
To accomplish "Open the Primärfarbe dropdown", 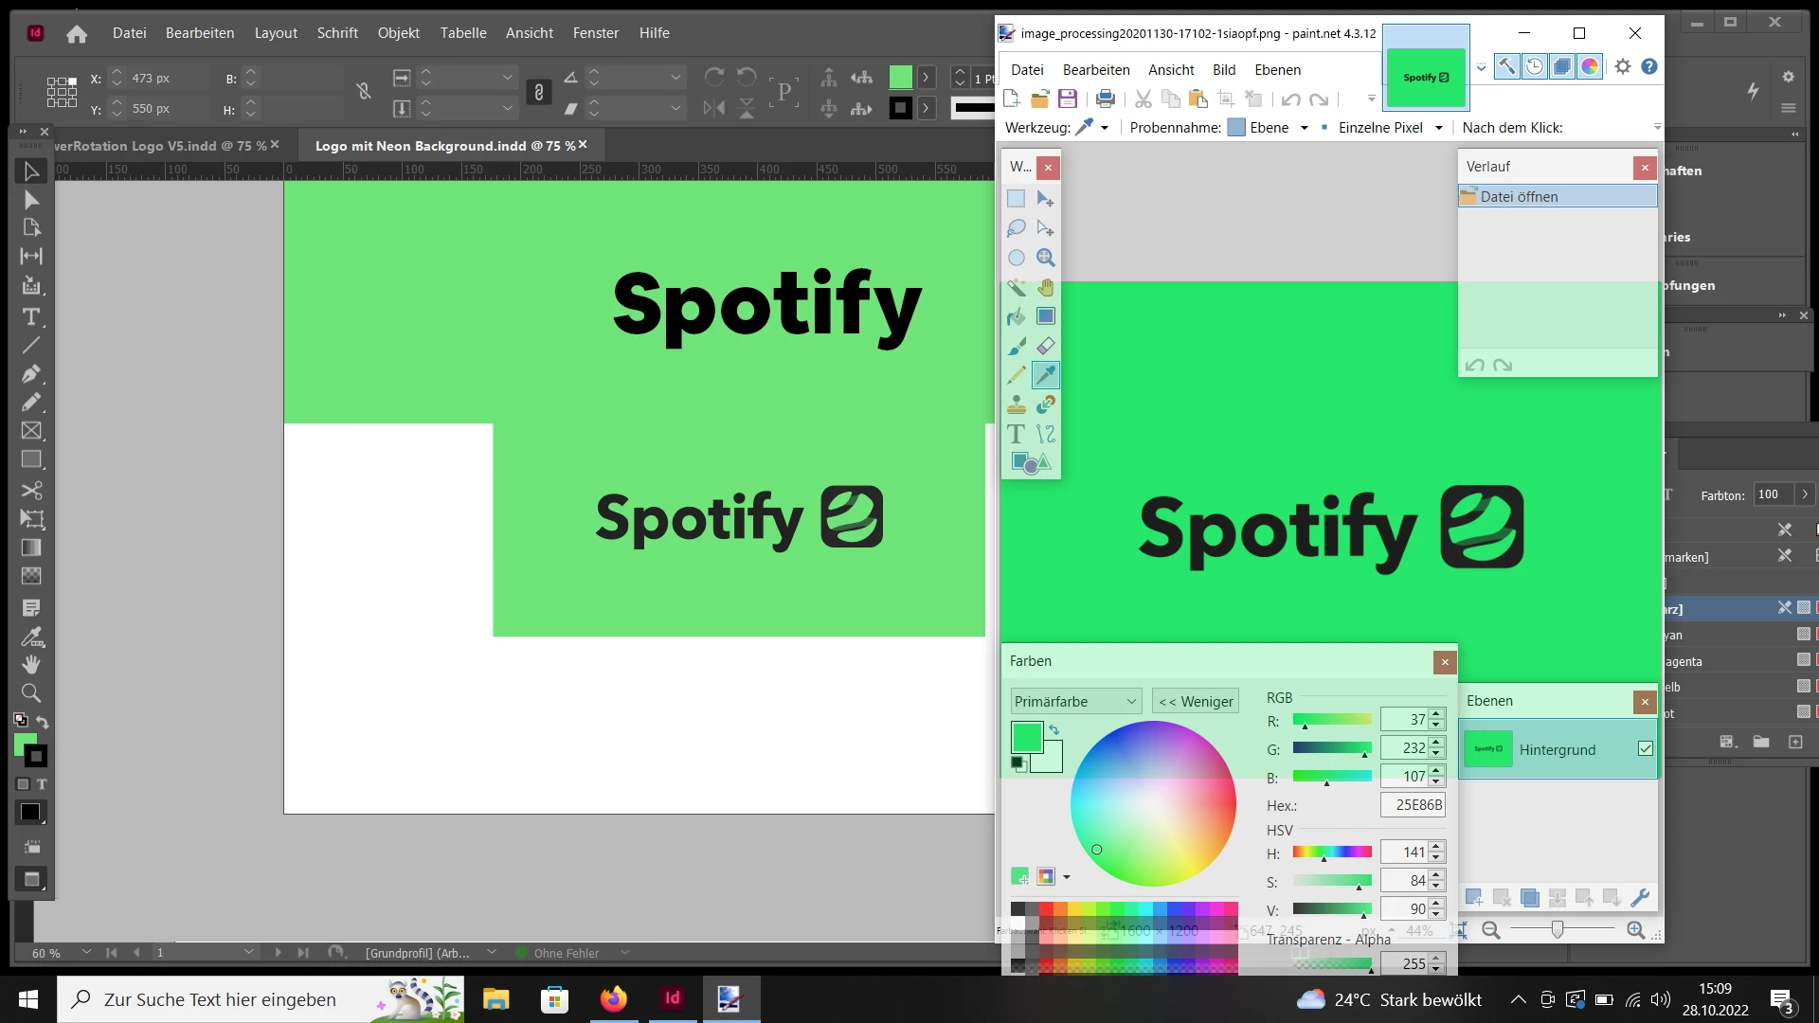I will (x=1075, y=701).
